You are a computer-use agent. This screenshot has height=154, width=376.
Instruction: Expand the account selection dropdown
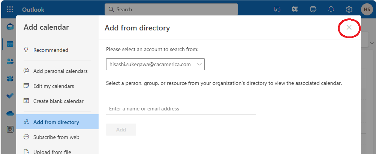pyautogui.click(x=155, y=64)
